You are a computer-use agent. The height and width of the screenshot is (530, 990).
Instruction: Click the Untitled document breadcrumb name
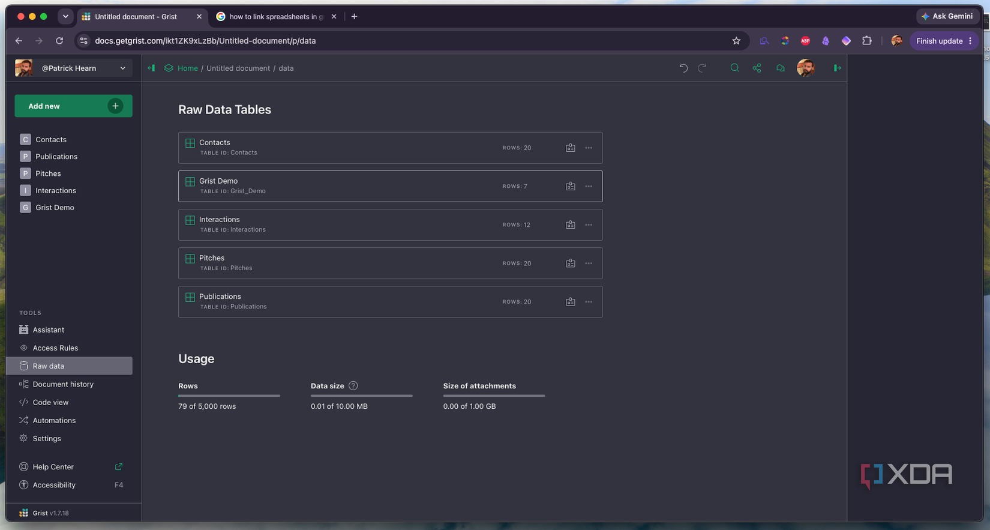(x=238, y=68)
